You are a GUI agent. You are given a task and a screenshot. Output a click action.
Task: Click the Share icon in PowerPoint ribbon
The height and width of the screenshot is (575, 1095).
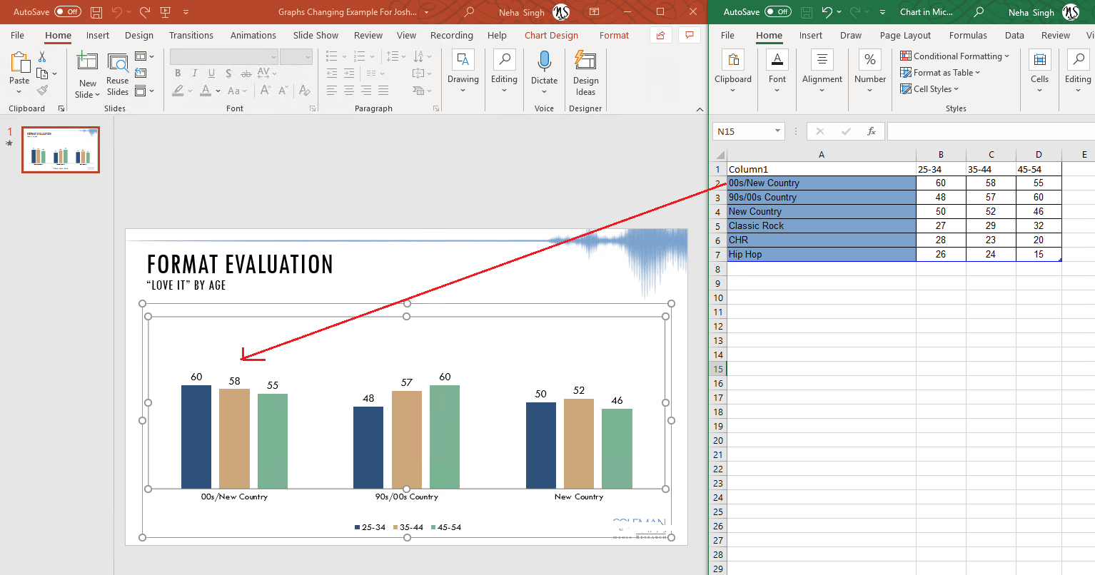(x=661, y=35)
